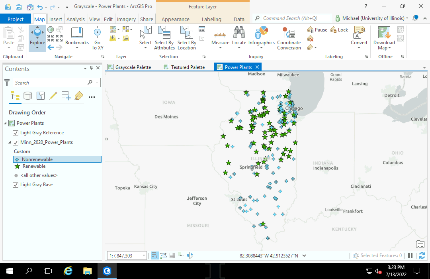Open the Coordinate Conversion tool
Image resolution: width=430 pixels, height=279 pixels.
(x=289, y=33)
